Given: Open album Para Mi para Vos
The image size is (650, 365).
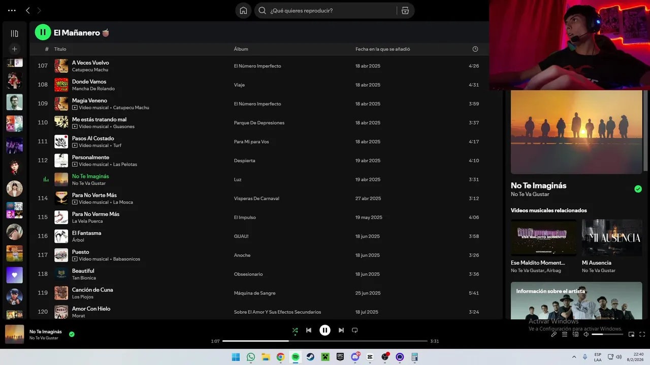Looking at the screenshot, I should tap(251, 141).
